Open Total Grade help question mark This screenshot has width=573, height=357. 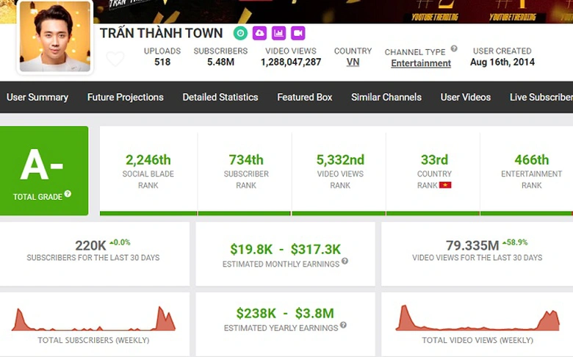(68, 194)
